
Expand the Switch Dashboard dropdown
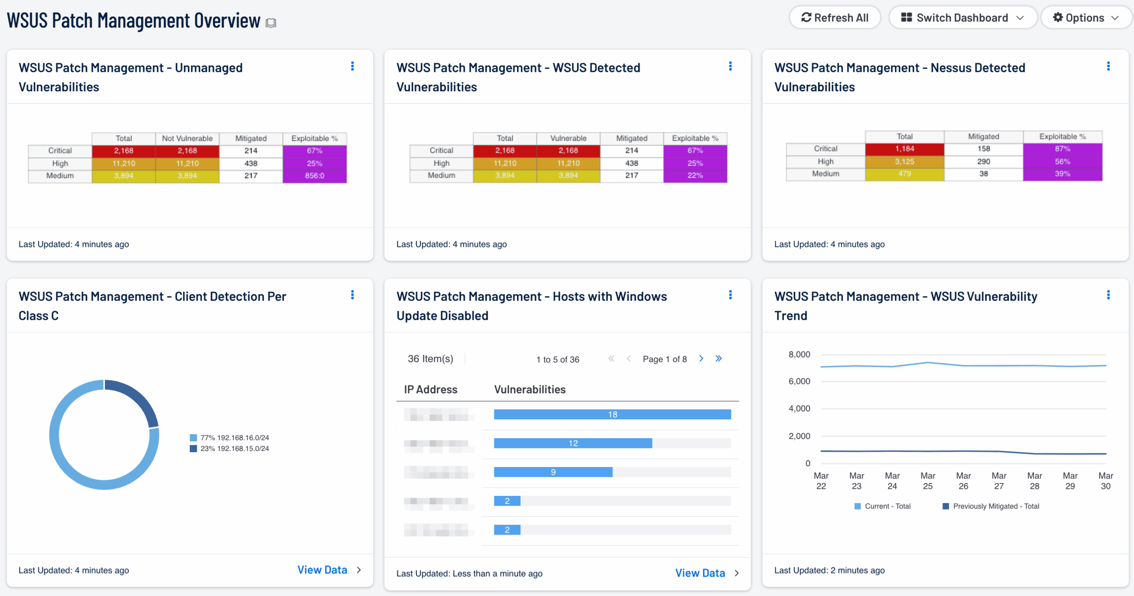[x=963, y=18]
